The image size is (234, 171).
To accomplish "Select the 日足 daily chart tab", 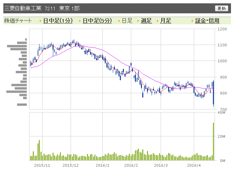I will click(127, 21).
